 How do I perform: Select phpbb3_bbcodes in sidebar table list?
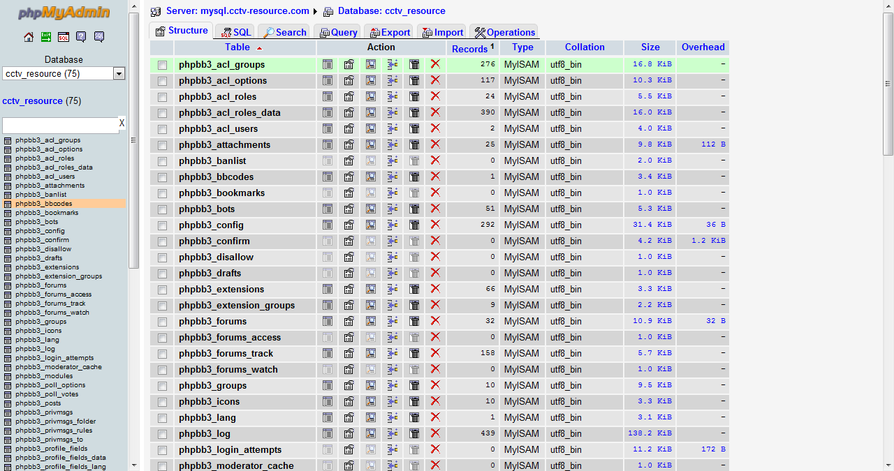click(x=43, y=204)
